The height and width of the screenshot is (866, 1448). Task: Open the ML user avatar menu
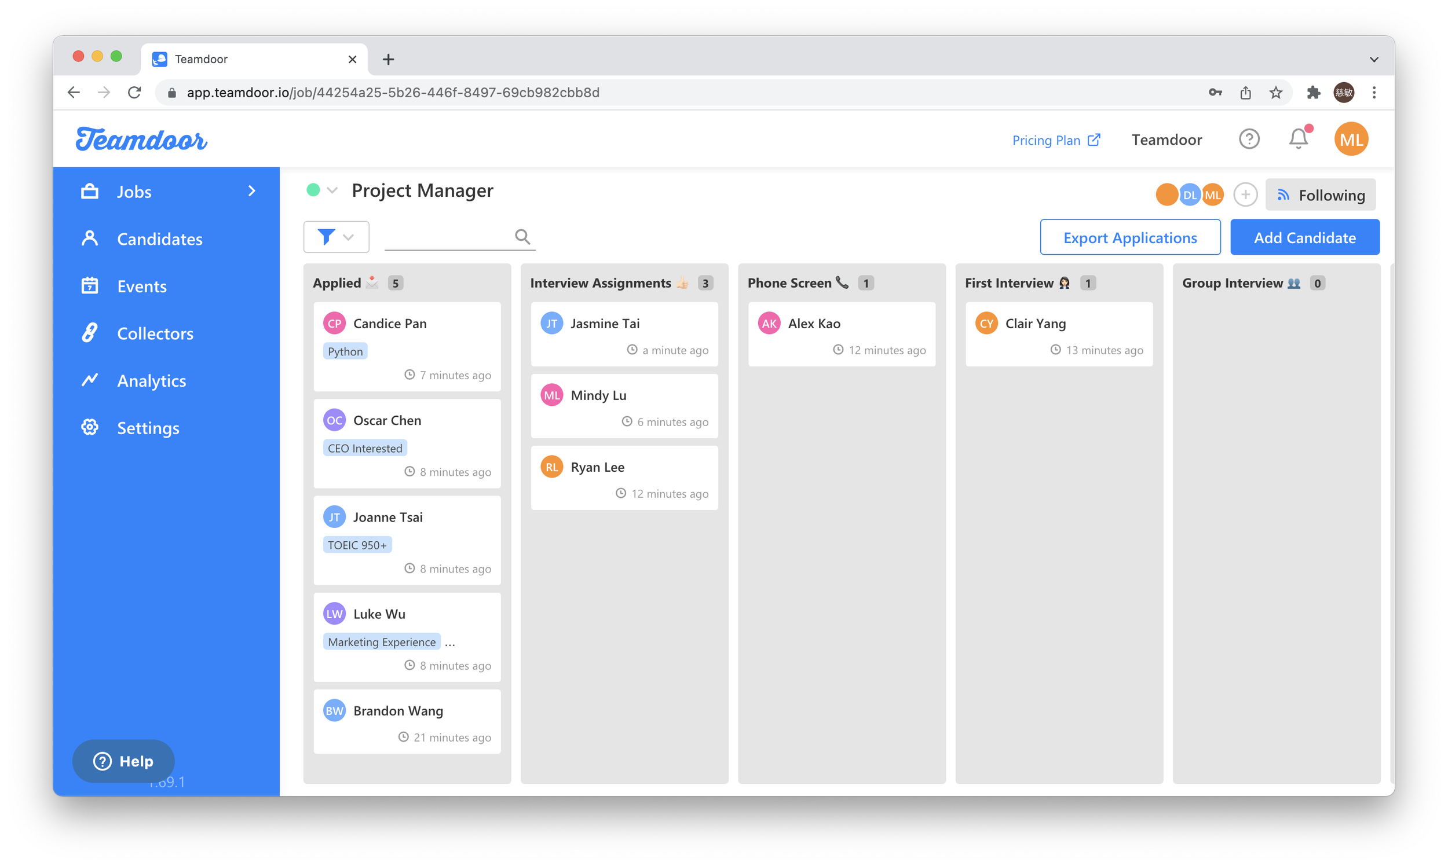1351,140
